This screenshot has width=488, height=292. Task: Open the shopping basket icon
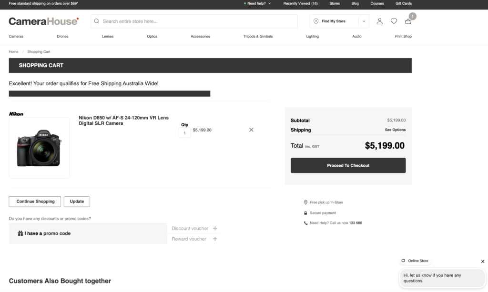[x=408, y=21]
